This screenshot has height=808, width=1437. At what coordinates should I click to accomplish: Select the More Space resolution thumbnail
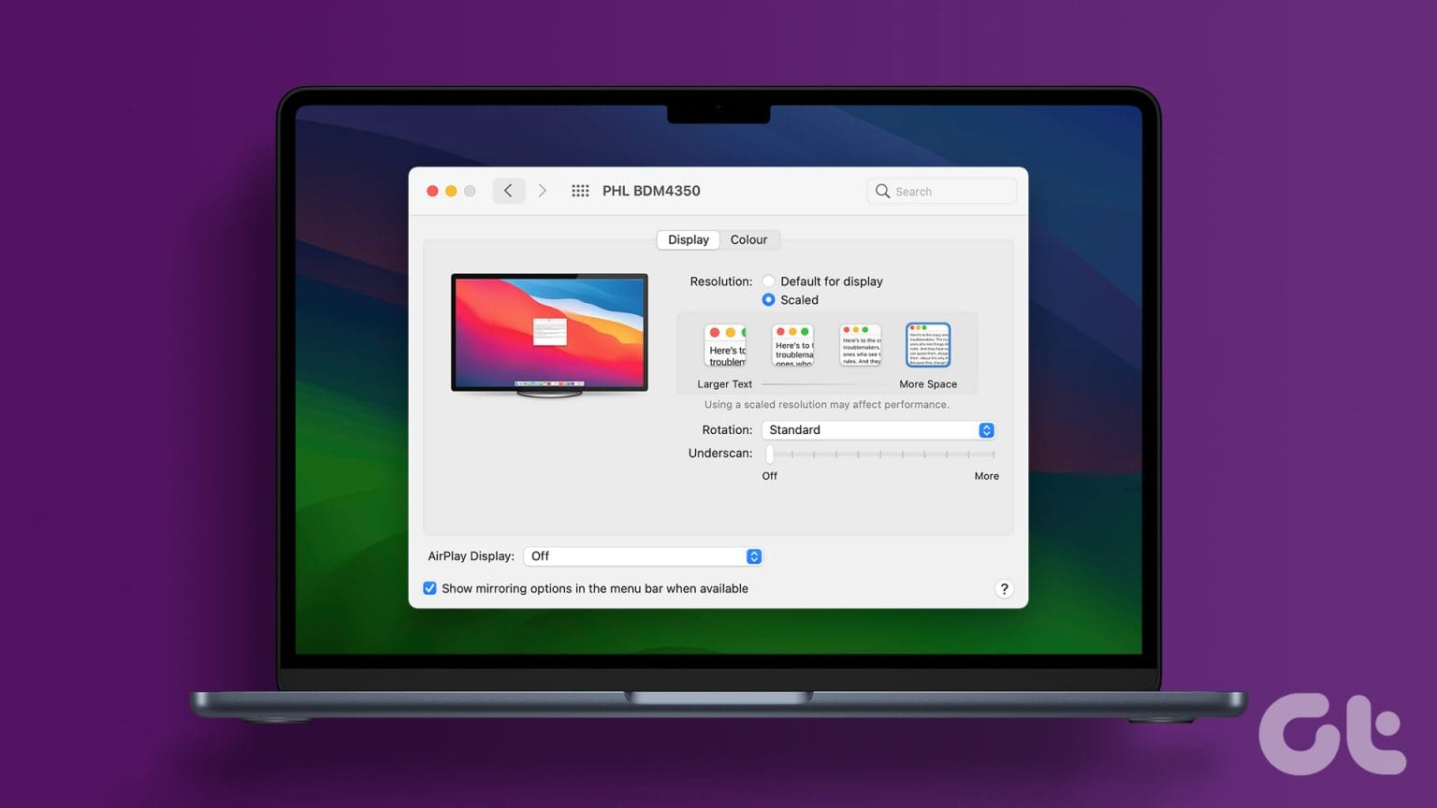[x=927, y=344]
